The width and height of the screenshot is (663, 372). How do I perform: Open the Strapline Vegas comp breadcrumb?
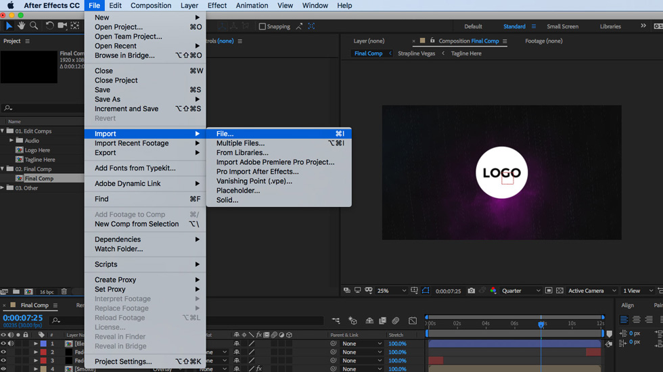point(416,53)
